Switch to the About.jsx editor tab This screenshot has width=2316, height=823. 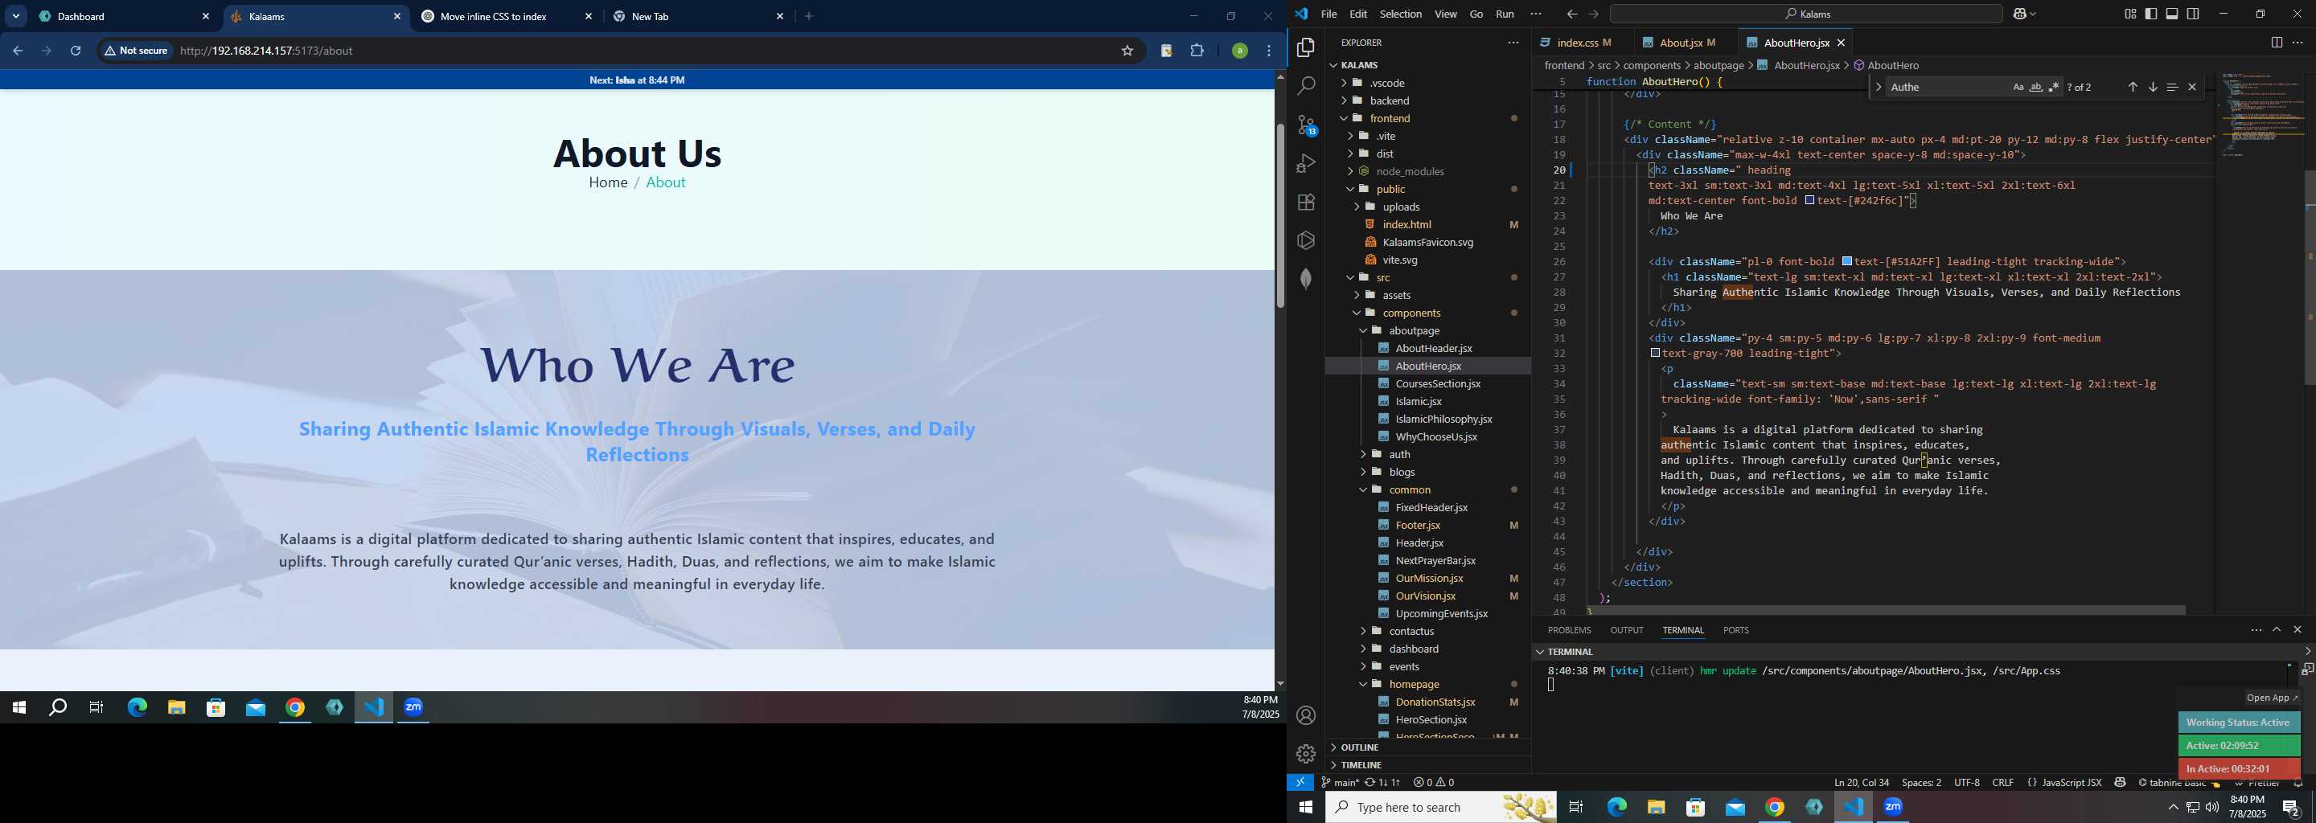[x=1685, y=43]
